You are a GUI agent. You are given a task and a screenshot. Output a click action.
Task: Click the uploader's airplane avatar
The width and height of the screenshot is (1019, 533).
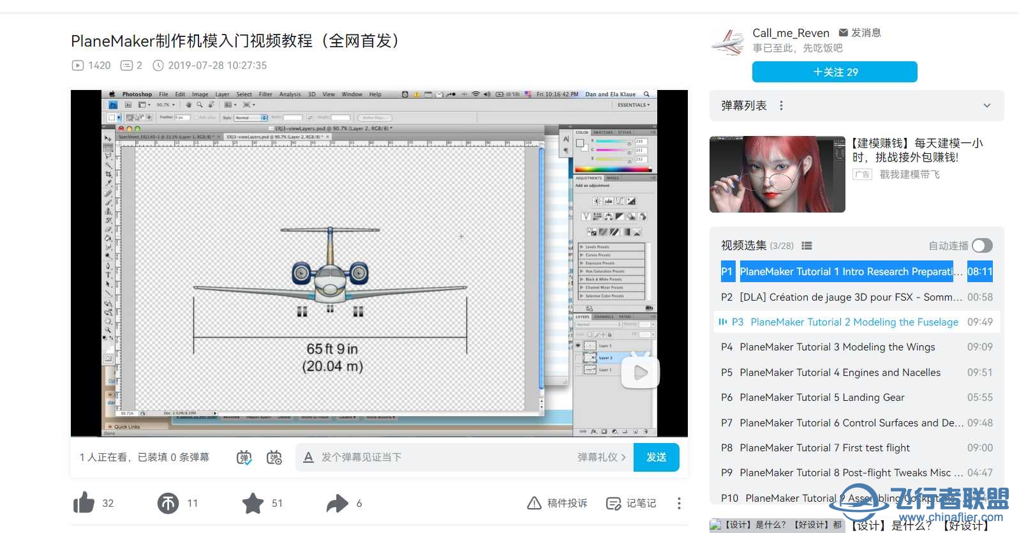coord(728,43)
